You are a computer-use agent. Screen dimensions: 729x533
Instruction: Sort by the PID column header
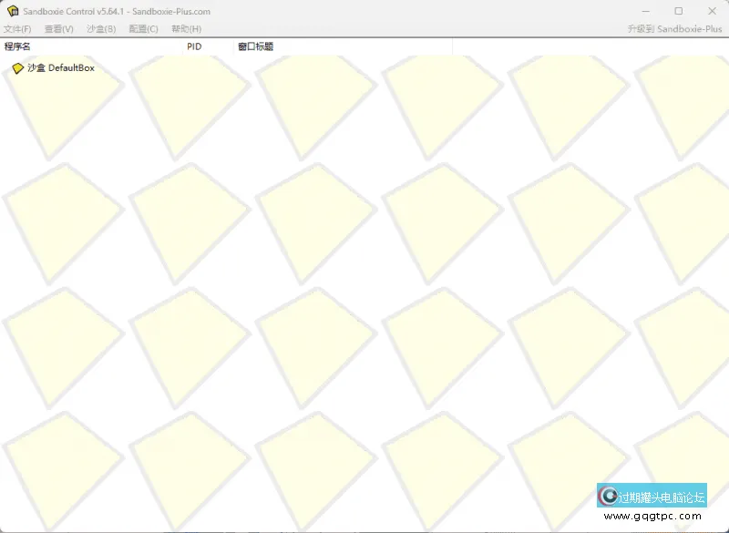(193, 46)
